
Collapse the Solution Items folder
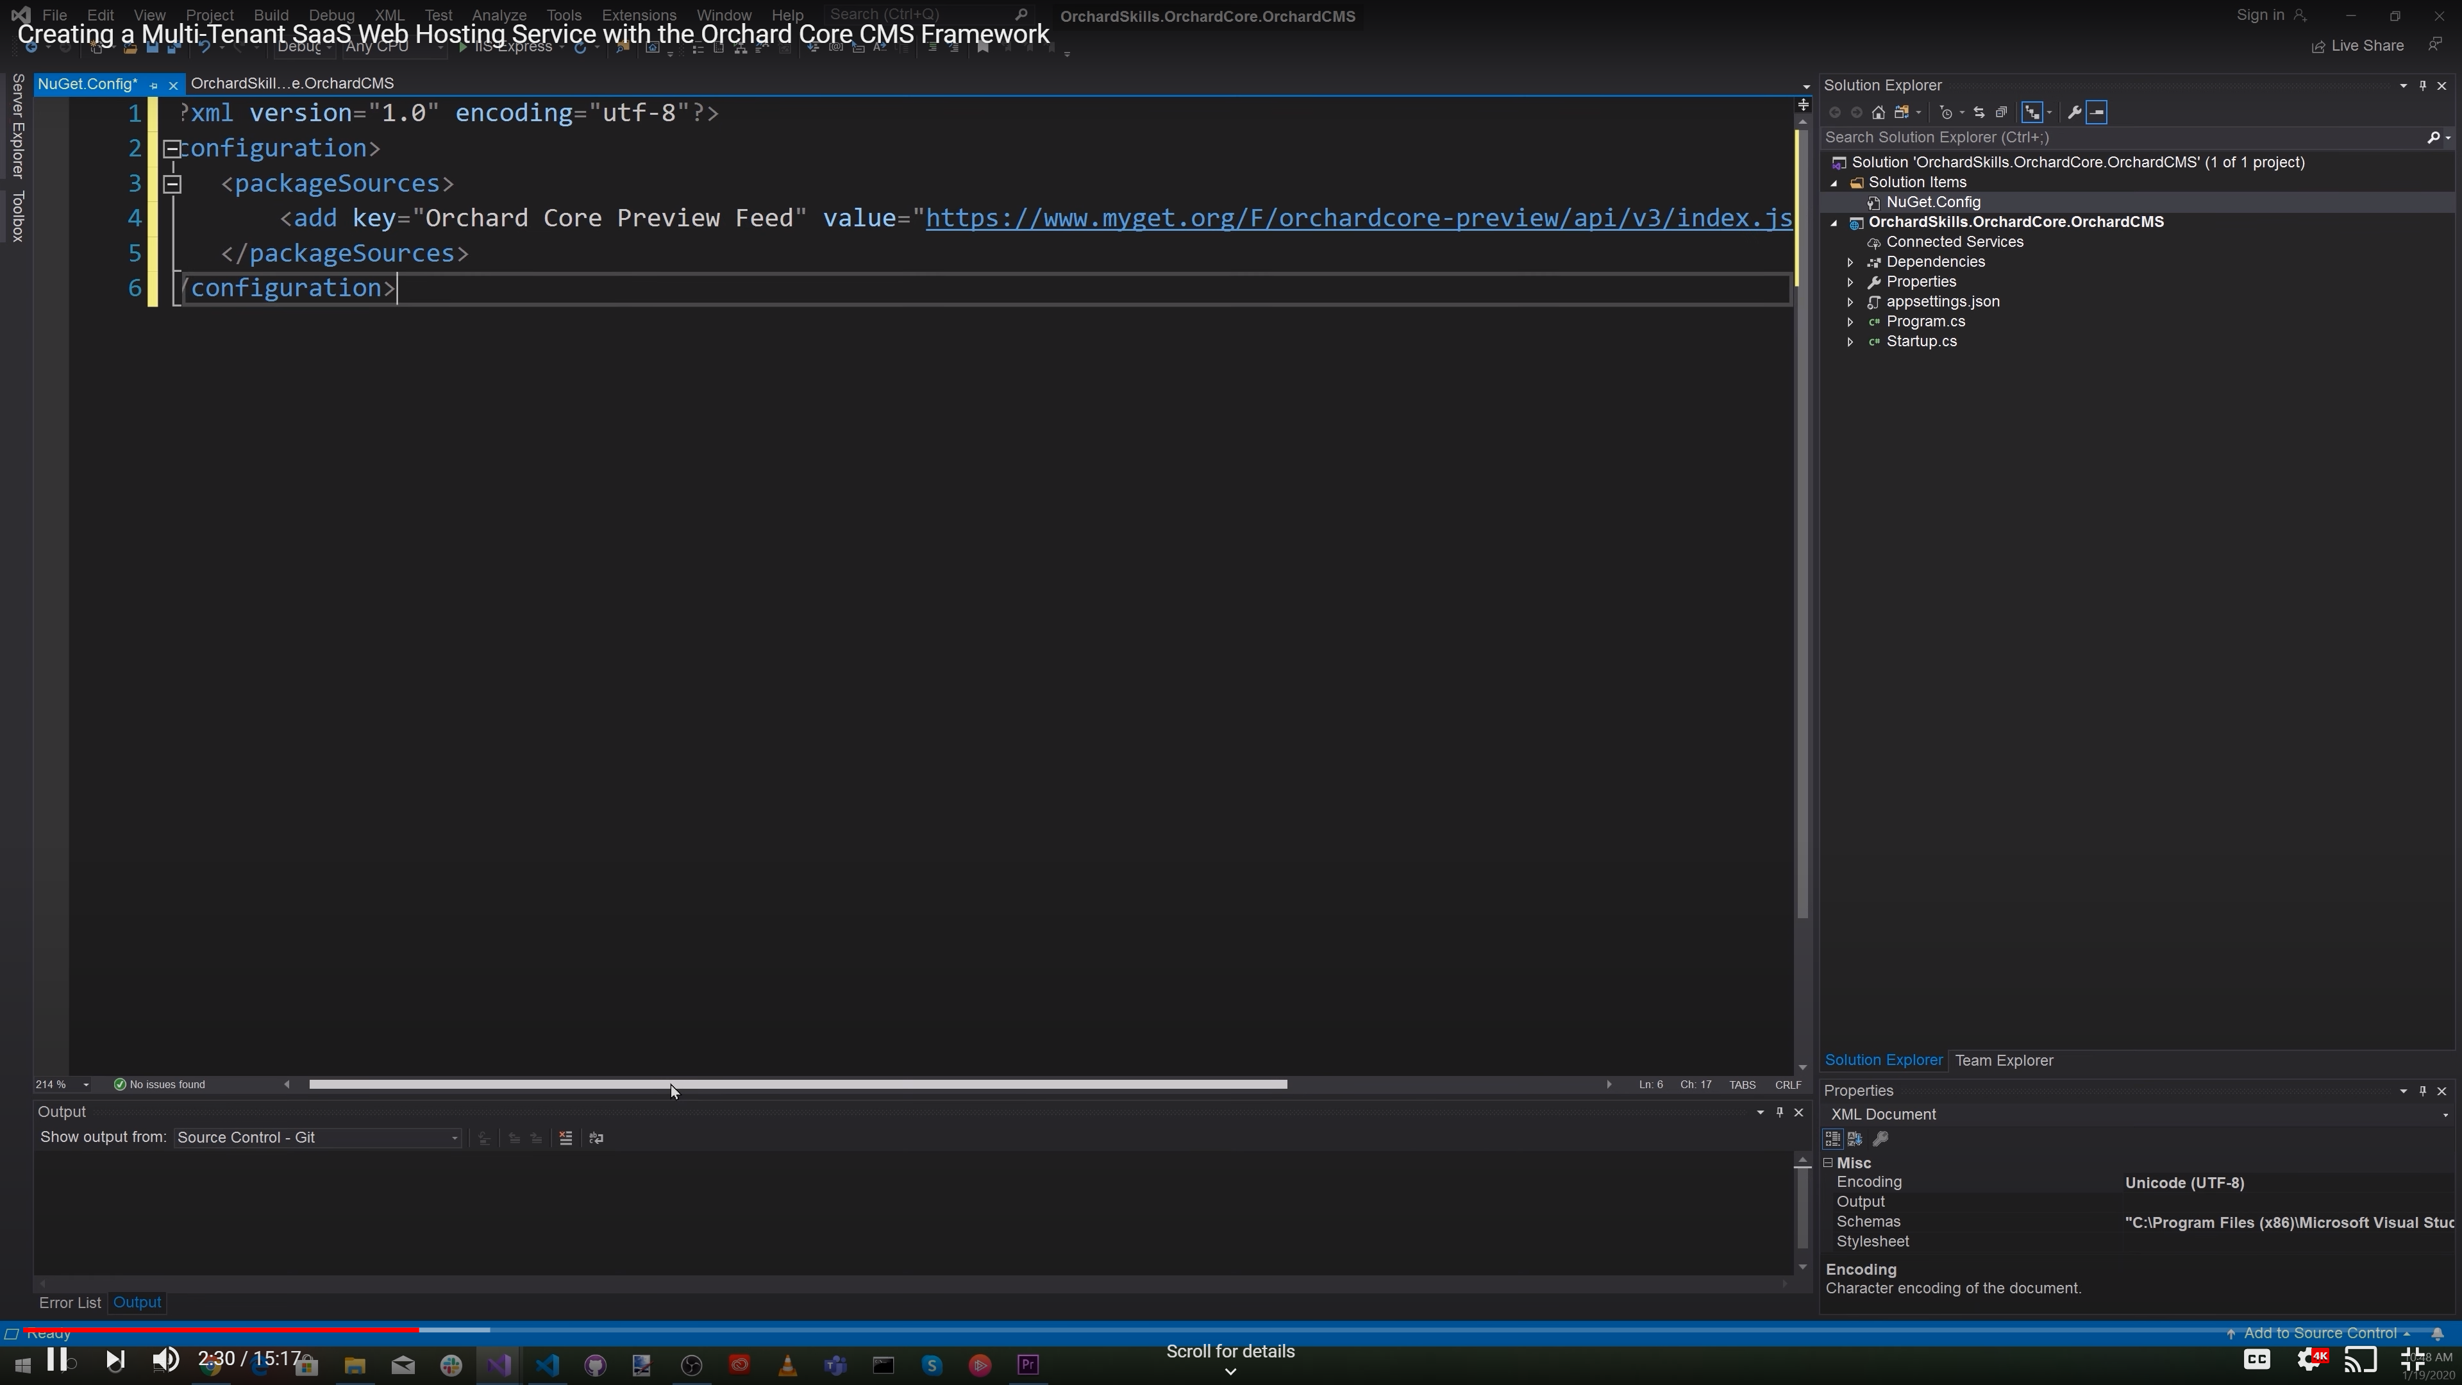[1833, 183]
